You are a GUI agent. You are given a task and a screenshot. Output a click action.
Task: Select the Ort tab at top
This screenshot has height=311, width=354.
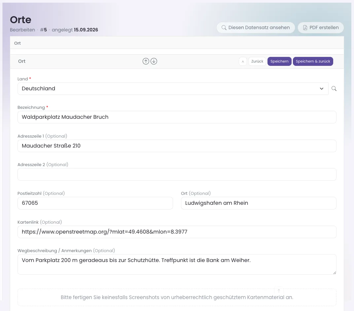(18, 43)
